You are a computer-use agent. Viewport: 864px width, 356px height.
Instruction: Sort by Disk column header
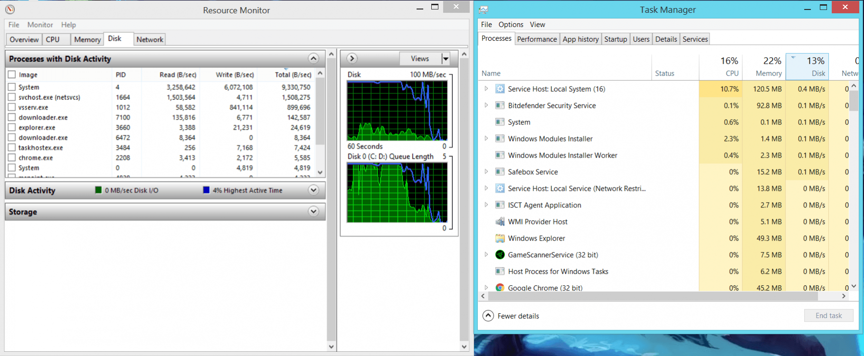pyautogui.click(x=807, y=66)
